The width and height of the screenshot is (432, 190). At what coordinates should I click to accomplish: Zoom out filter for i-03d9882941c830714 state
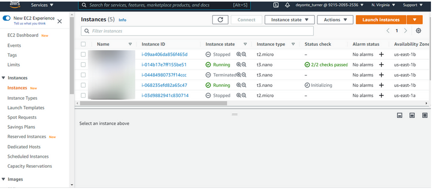[x=244, y=96]
